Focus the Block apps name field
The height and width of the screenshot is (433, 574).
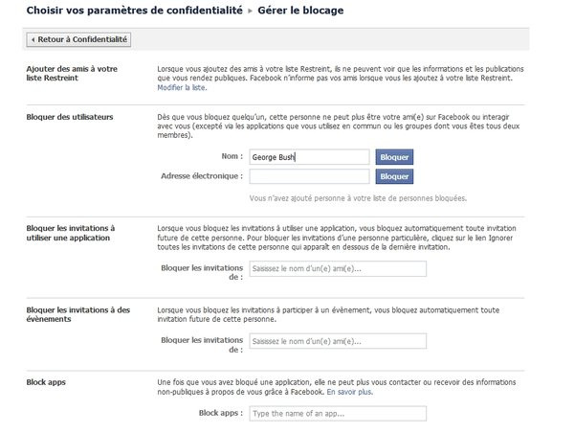(338, 414)
